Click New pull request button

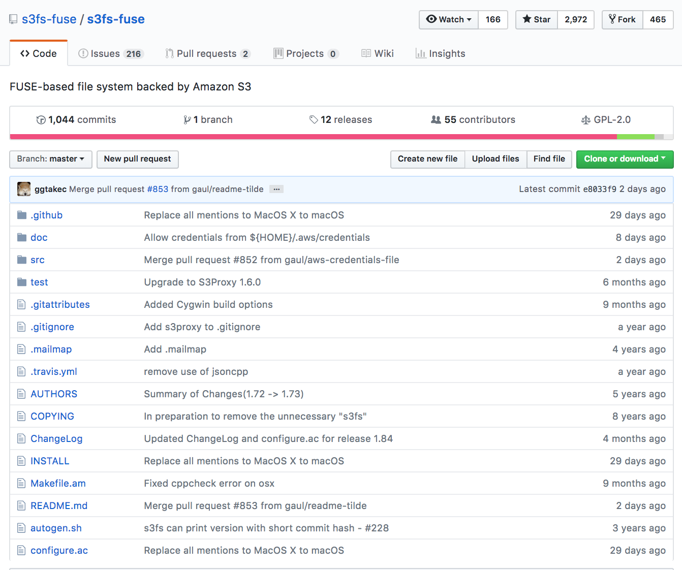[x=137, y=159]
